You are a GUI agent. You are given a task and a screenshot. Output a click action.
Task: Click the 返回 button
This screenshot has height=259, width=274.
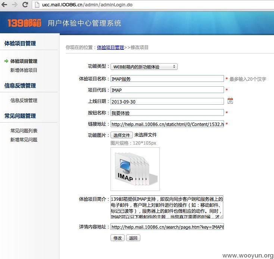point(133,238)
